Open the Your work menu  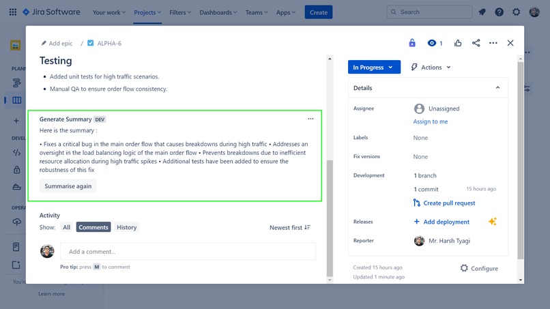click(x=108, y=12)
